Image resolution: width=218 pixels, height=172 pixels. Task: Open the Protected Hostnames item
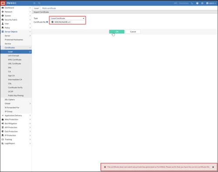[14, 40]
